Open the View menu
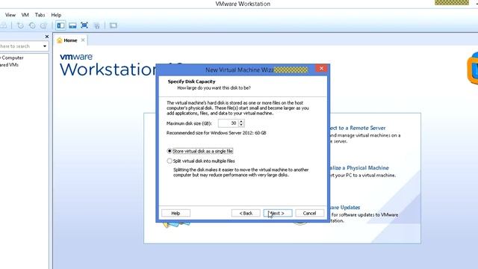478x269 pixels. tap(10, 15)
